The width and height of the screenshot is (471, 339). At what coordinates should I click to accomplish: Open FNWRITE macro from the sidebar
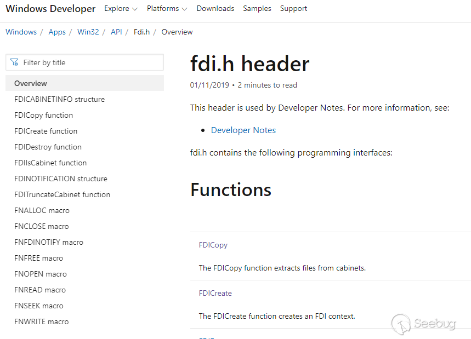(x=42, y=321)
